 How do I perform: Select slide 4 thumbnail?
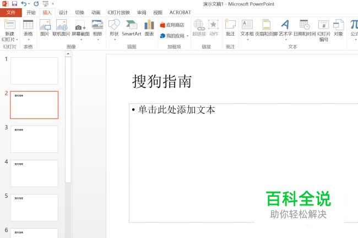coord(34,173)
